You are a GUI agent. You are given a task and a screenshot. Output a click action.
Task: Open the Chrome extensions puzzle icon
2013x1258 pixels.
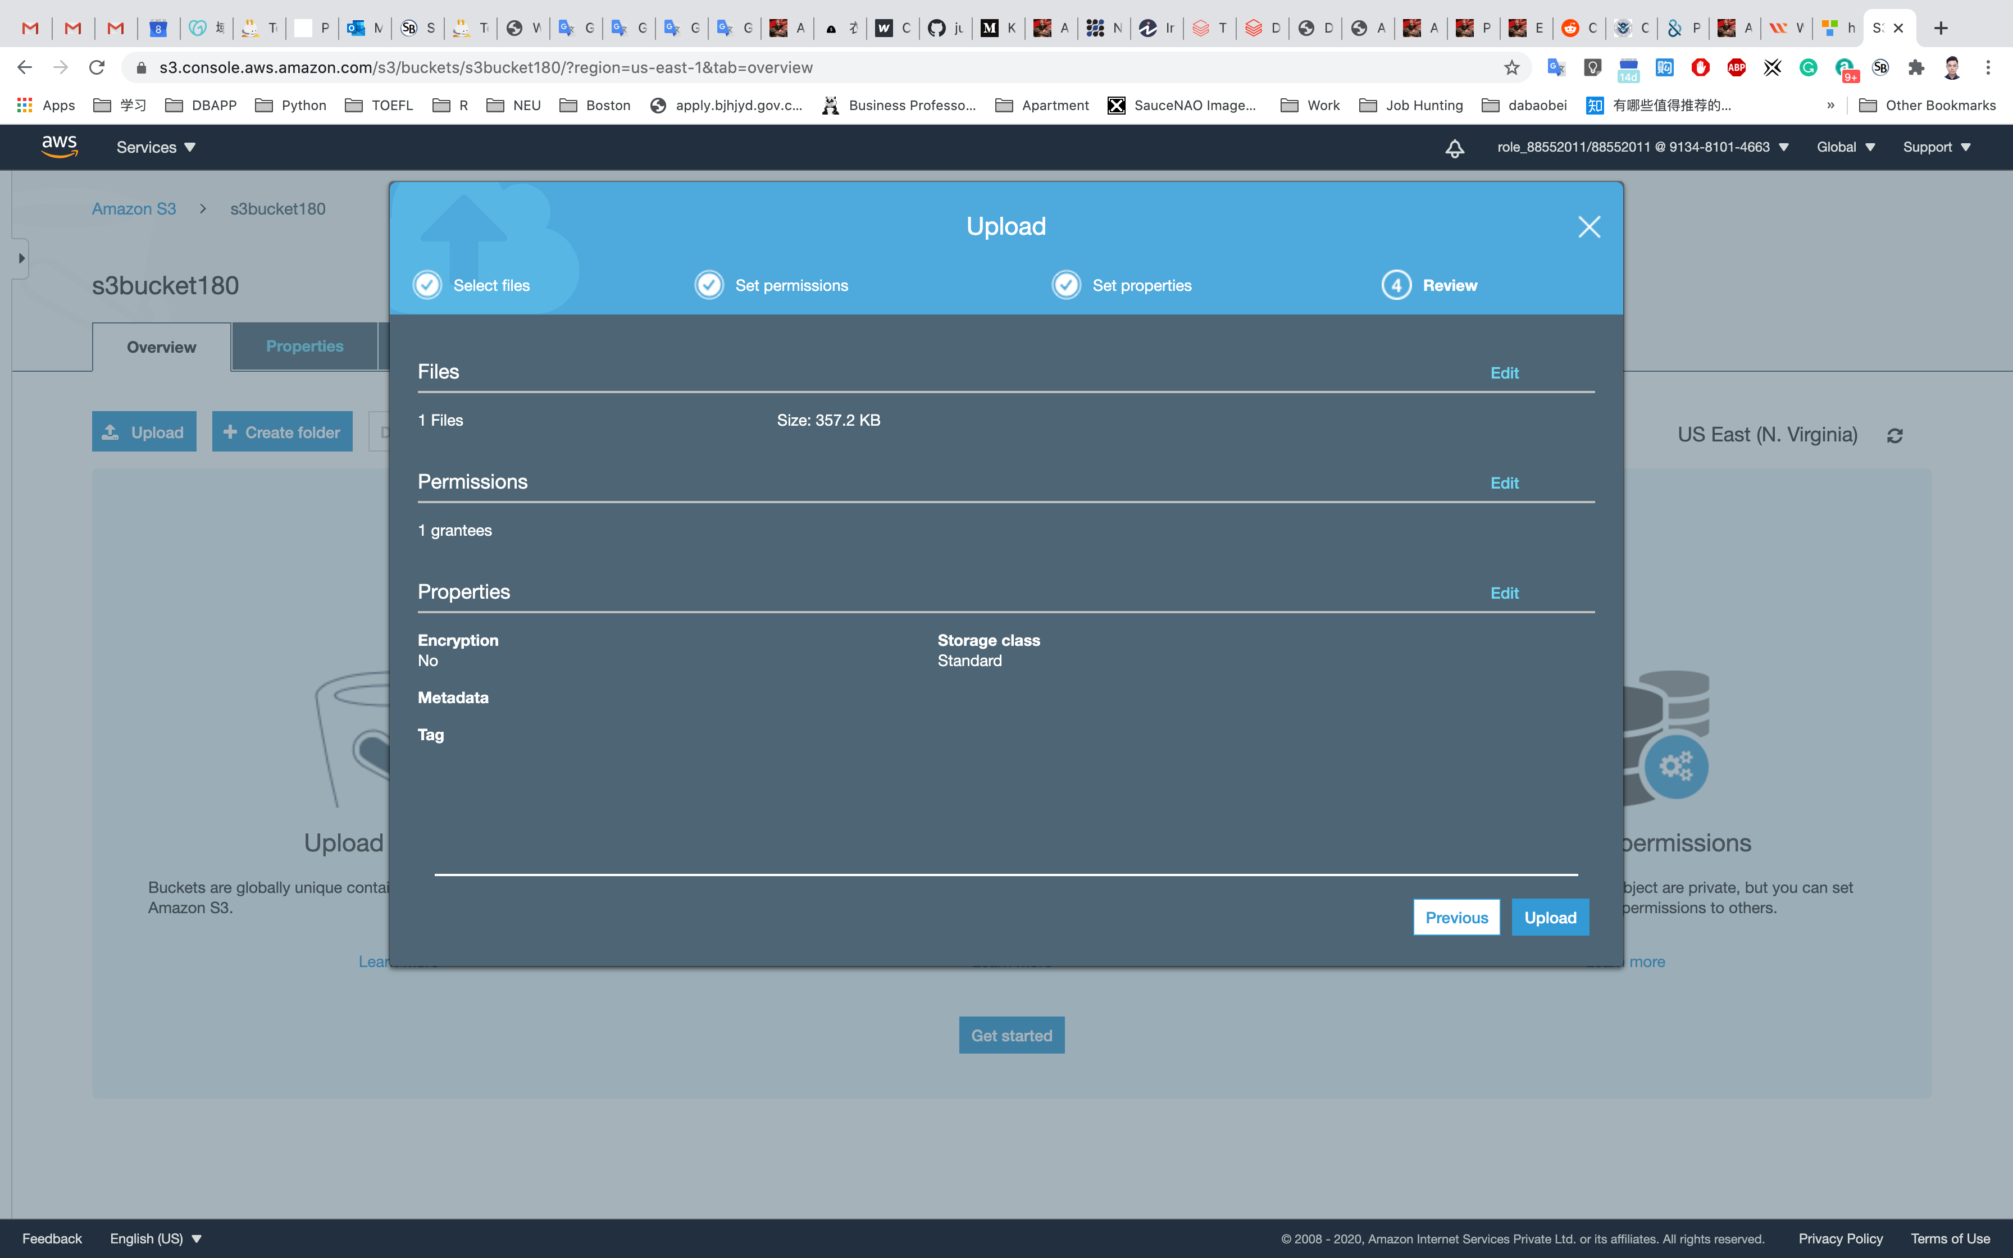tap(1916, 67)
